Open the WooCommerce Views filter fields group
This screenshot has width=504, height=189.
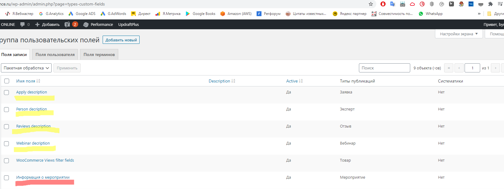point(45,160)
